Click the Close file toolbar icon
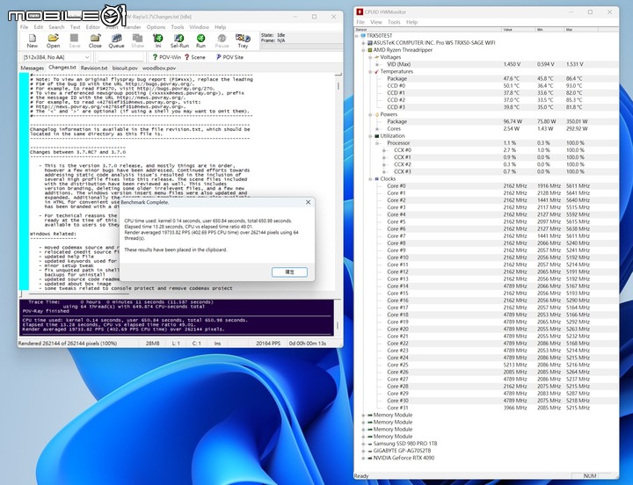Viewport: 633px width, 485px height. [95, 39]
